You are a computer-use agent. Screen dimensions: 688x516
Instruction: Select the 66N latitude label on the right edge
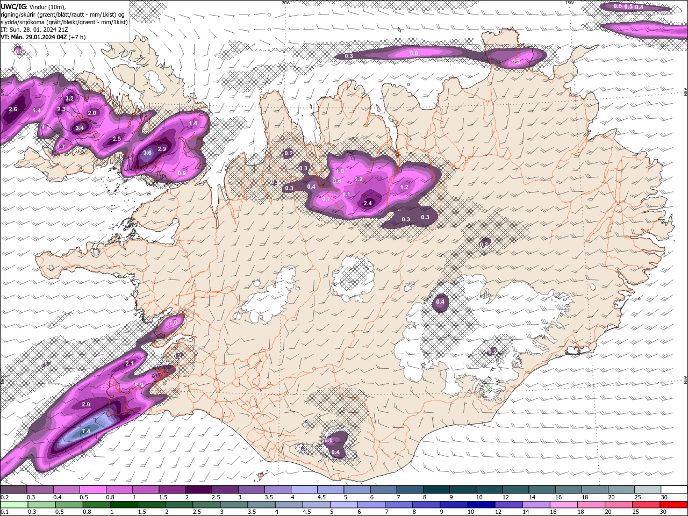coord(685,92)
